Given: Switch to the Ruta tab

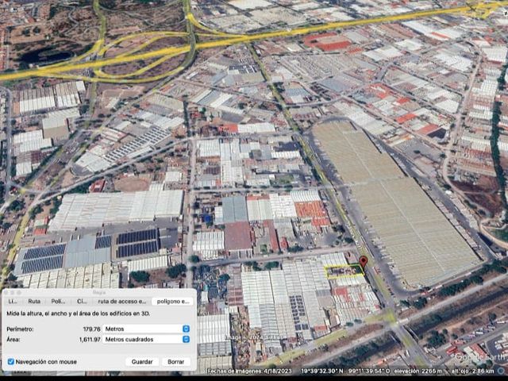Looking at the screenshot, I should coord(34,302).
